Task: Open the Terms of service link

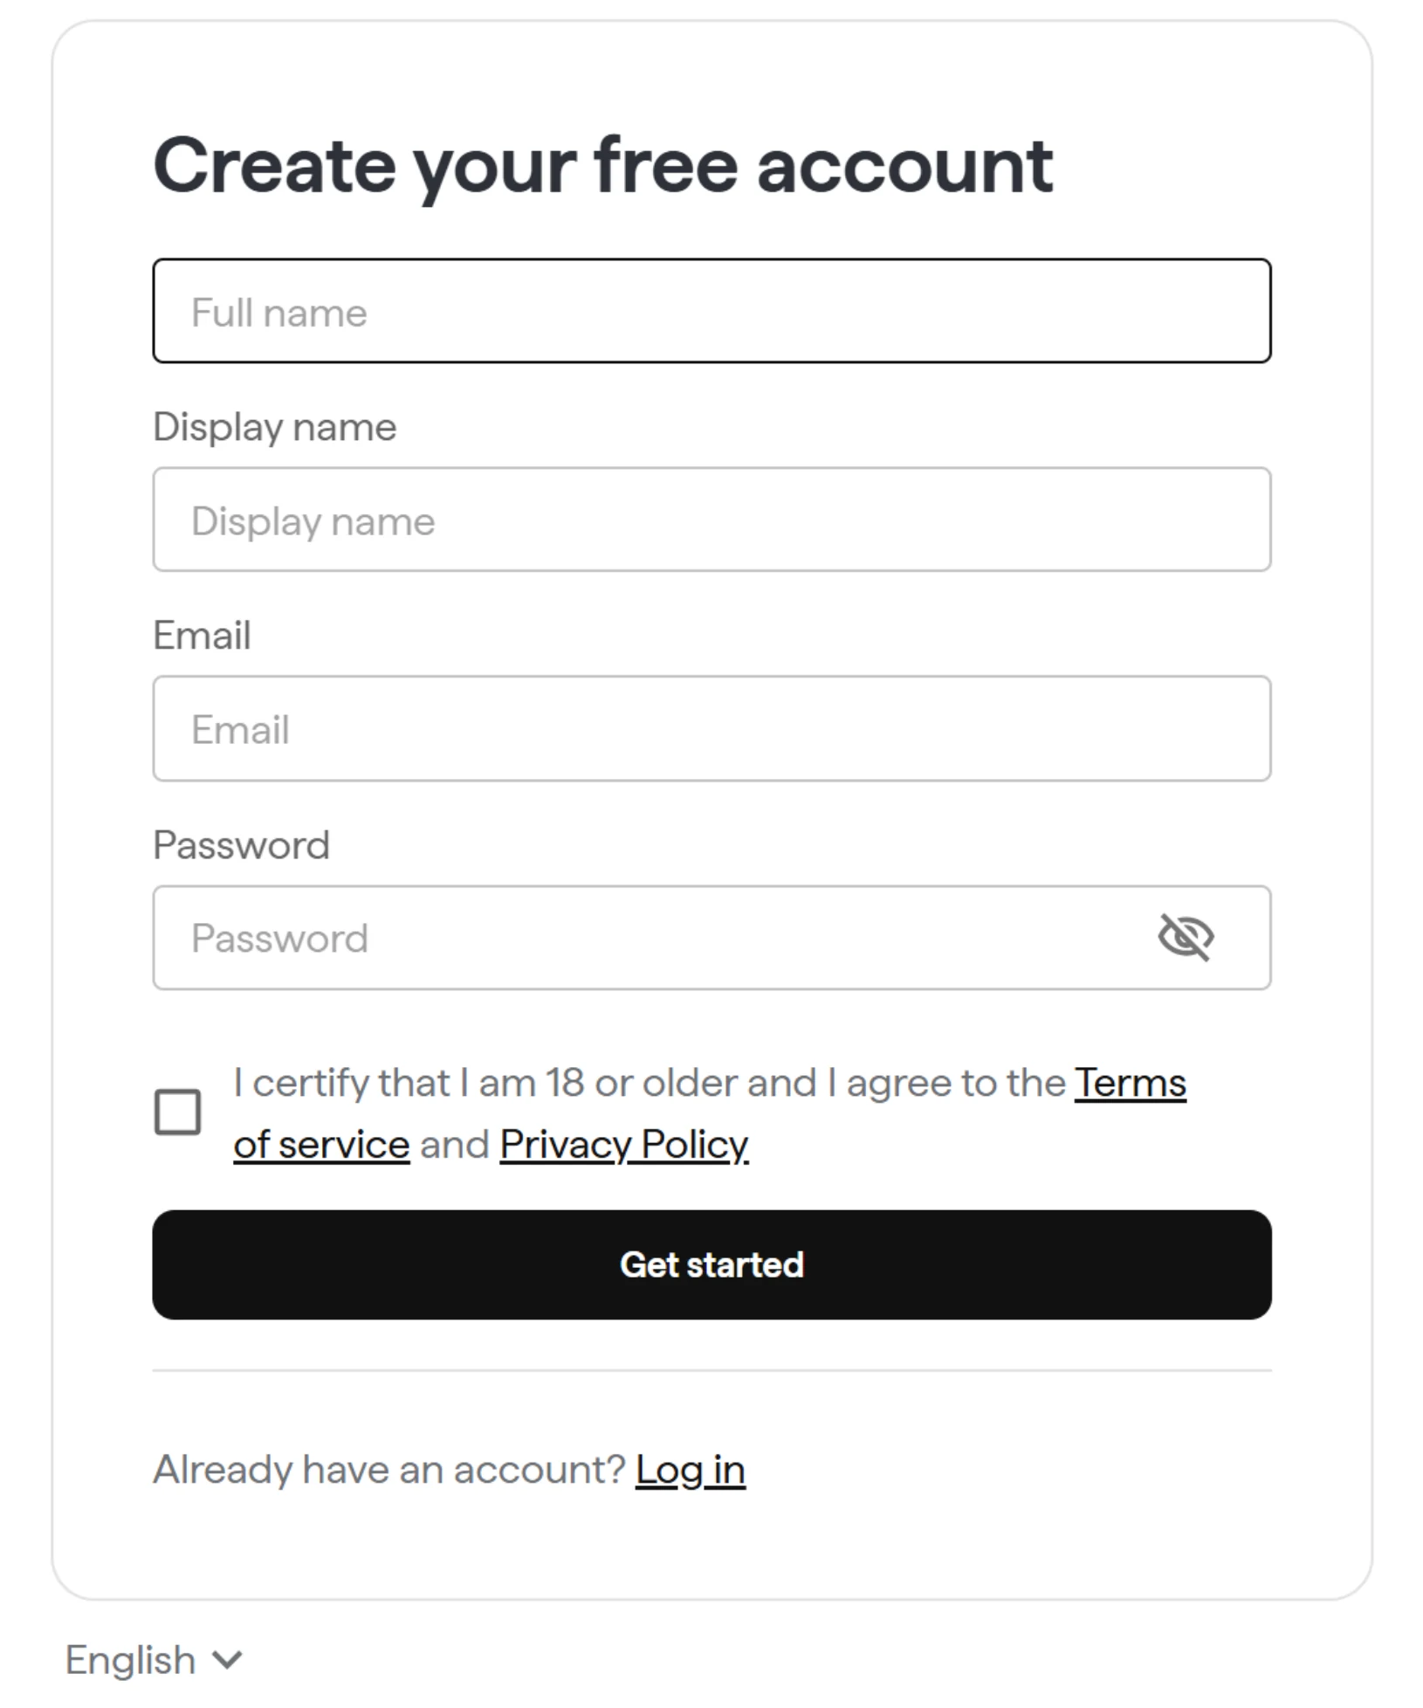Action: [1129, 1083]
